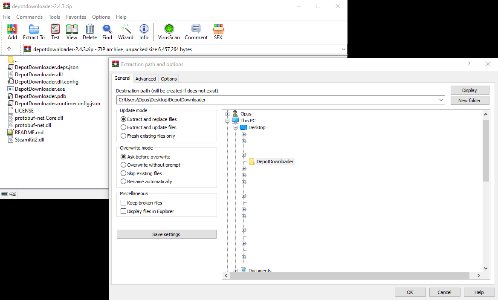
Task: Open the Favorites menu
Action: click(x=76, y=17)
